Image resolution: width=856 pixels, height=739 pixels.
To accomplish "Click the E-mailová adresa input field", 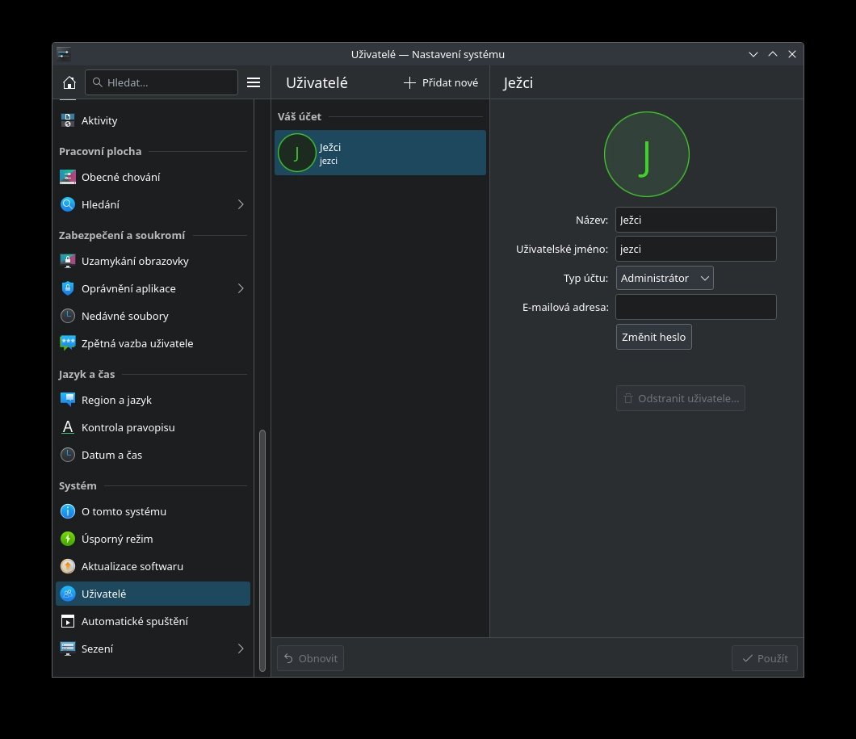I will [695, 307].
